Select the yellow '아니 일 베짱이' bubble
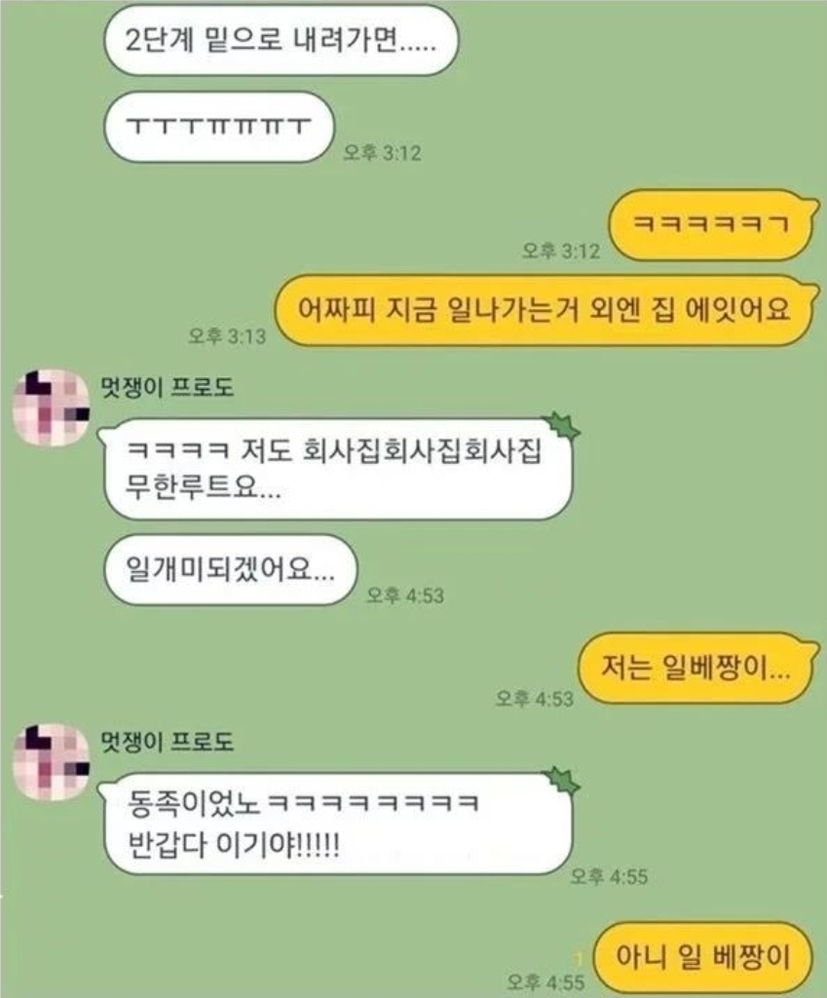This screenshot has width=827, height=998. coord(703,957)
